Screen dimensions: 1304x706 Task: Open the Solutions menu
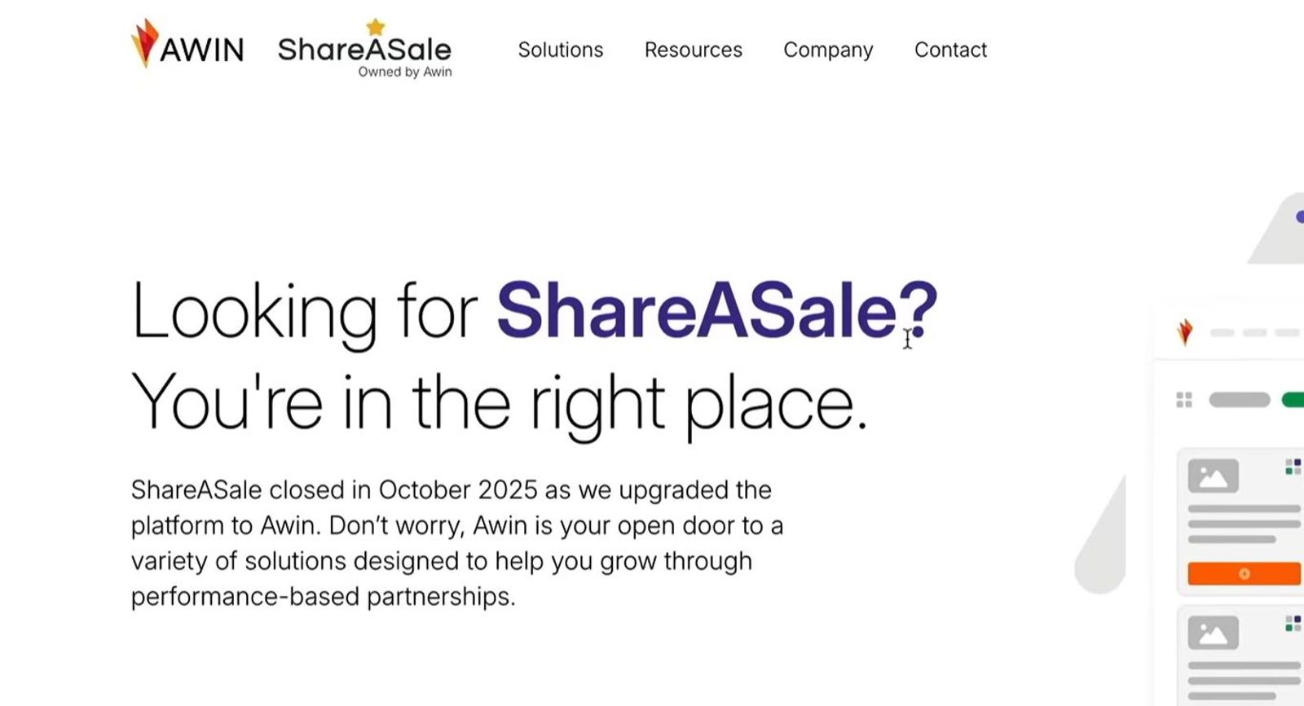tap(561, 50)
